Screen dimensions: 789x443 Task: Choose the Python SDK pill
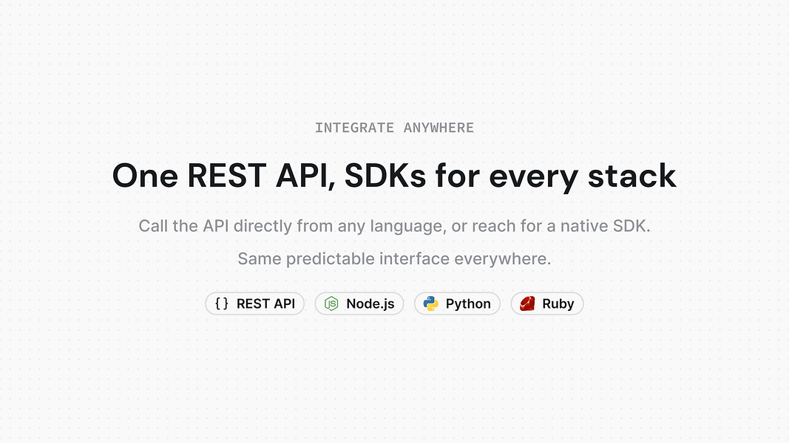pos(457,303)
